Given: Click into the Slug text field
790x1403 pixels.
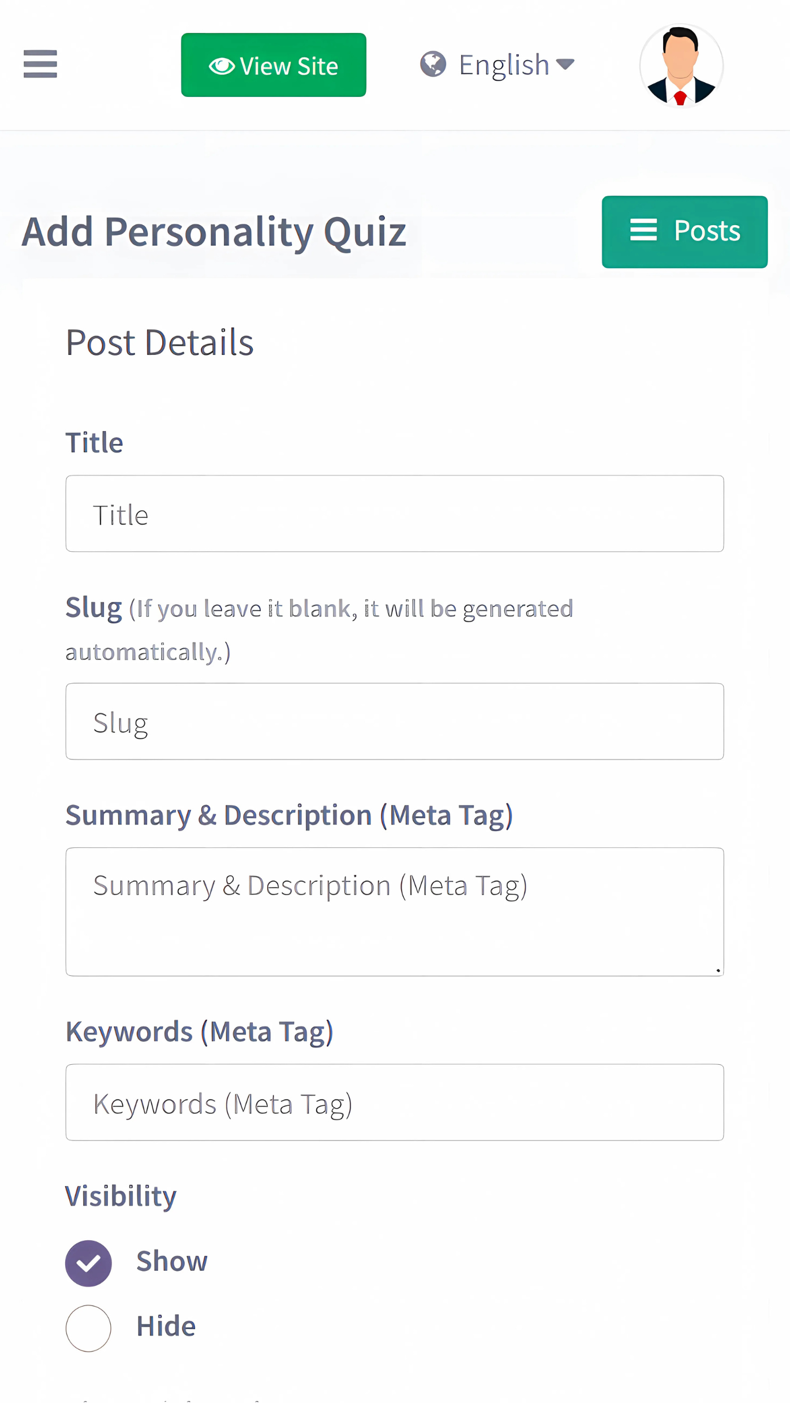Looking at the screenshot, I should (x=395, y=721).
